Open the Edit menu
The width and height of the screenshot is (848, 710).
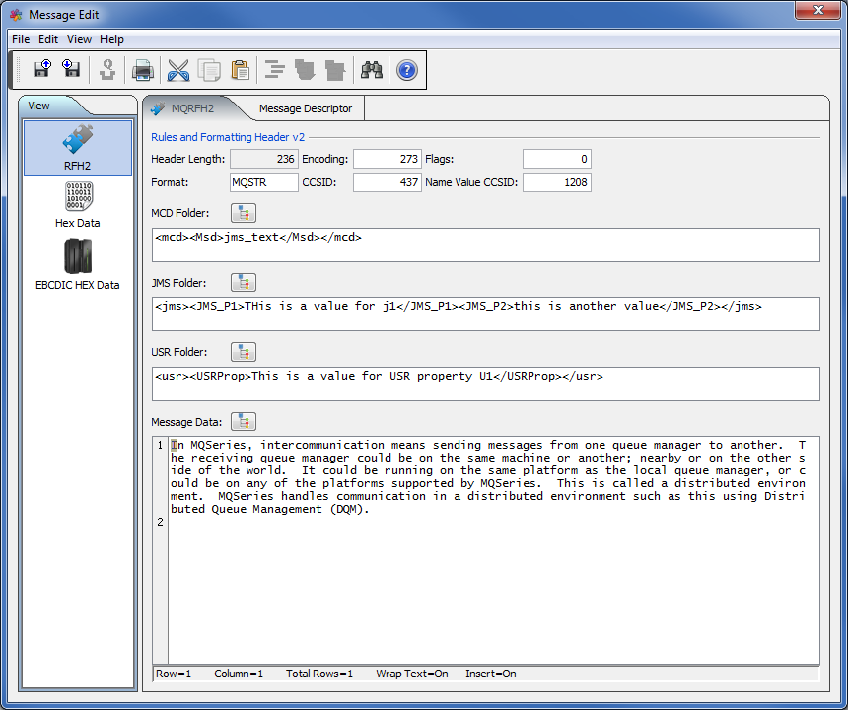(x=48, y=39)
